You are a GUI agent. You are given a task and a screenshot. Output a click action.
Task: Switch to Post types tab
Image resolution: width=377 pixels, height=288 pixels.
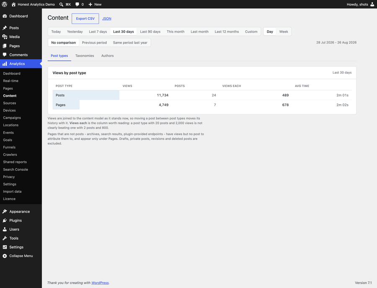pos(59,56)
